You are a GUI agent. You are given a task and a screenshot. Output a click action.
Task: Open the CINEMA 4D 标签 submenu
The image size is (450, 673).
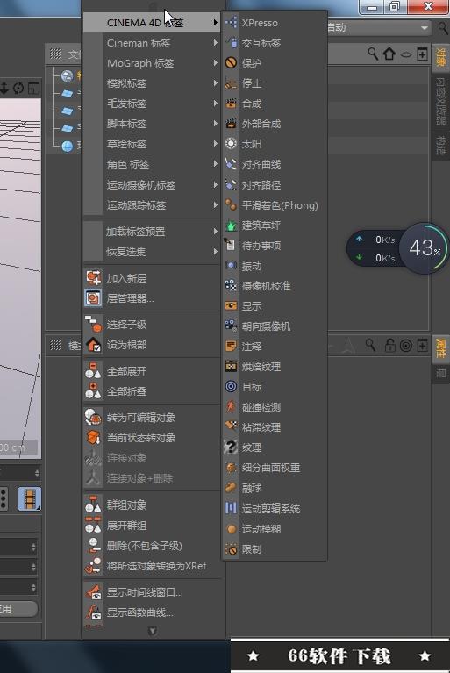tap(152, 23)
